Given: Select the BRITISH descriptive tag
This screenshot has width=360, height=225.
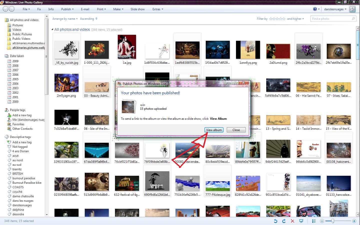Looking at the screenshot, I should coord(17,174).
